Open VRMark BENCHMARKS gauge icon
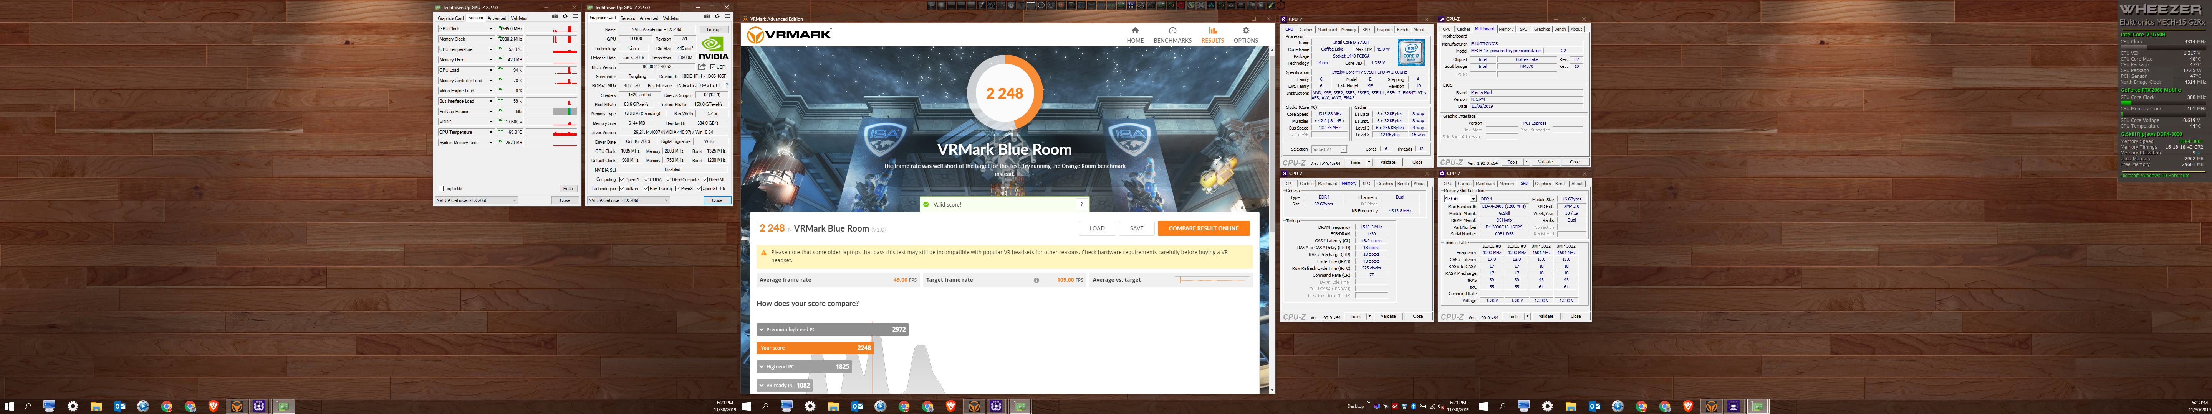The width and height of the screenshot is (2212, 414). point(1172,31)
